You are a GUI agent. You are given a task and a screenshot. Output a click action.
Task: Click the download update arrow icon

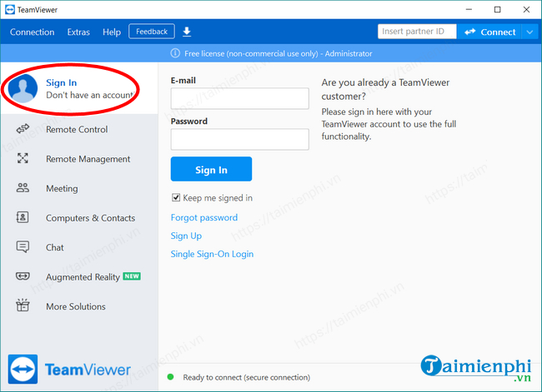[x=187, y=32]
